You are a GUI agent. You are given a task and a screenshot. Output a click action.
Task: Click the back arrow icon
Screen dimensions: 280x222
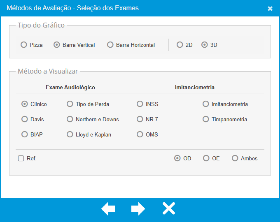pyautogui.click(x=108, y=209)
